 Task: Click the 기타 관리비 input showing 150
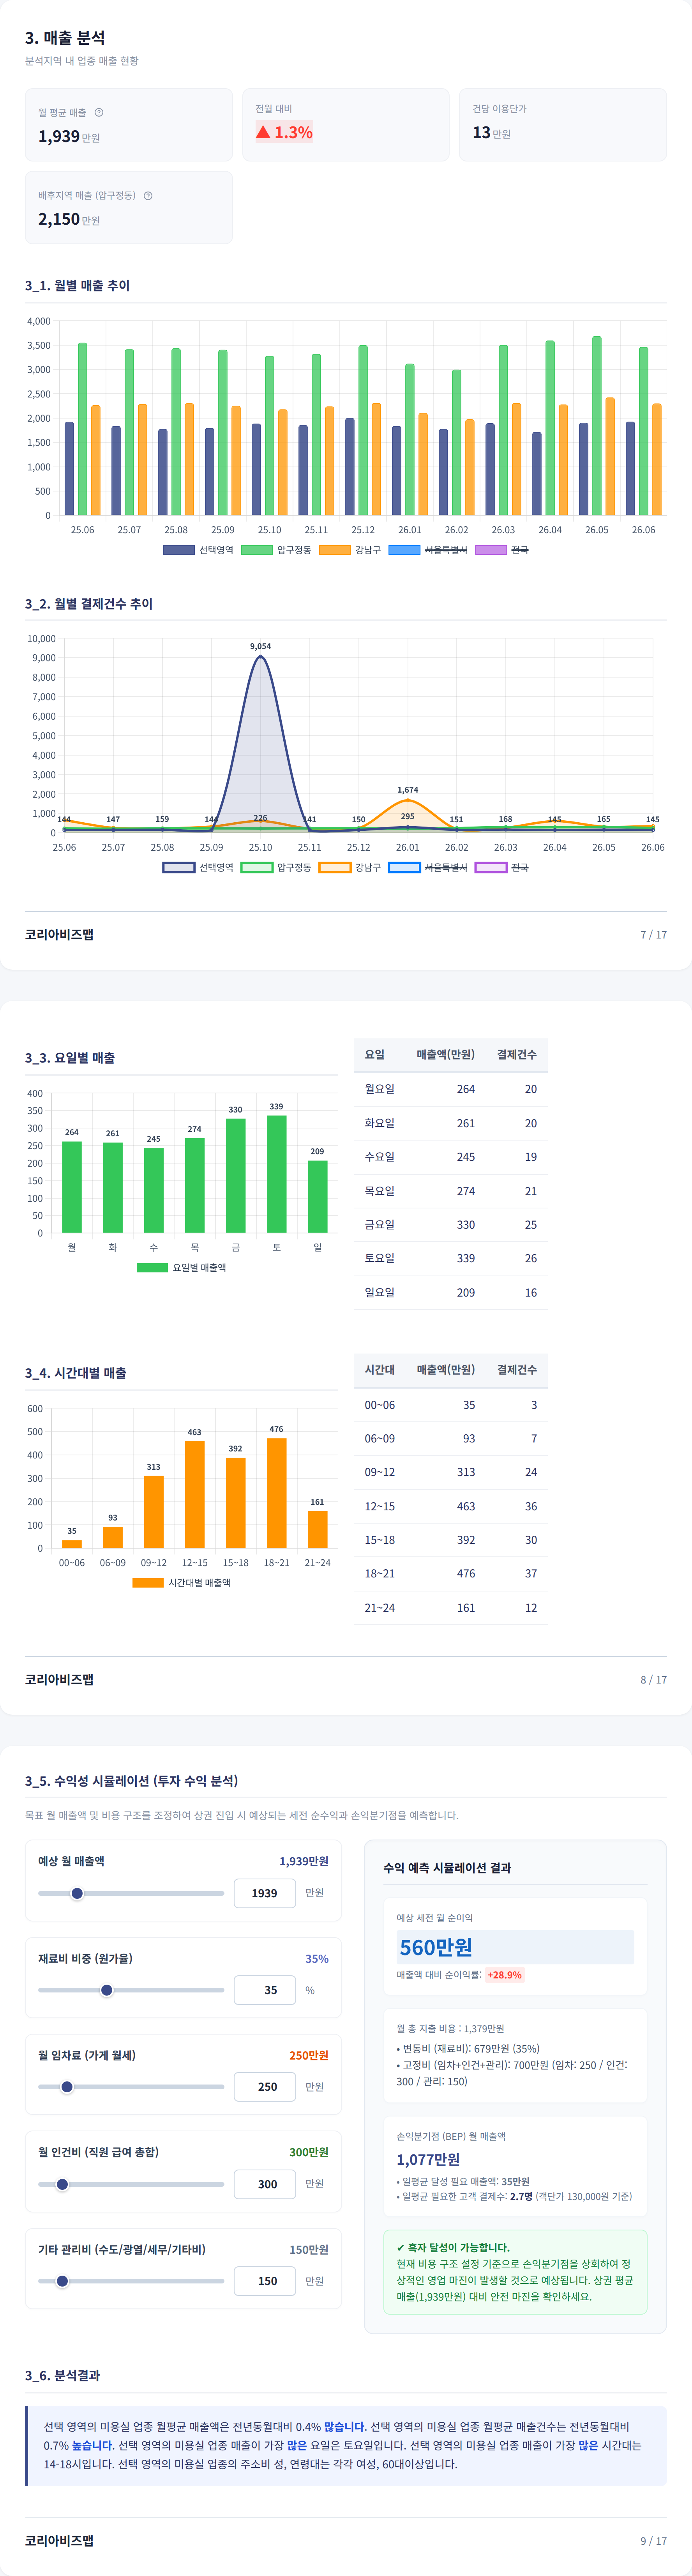point(265,2281)
